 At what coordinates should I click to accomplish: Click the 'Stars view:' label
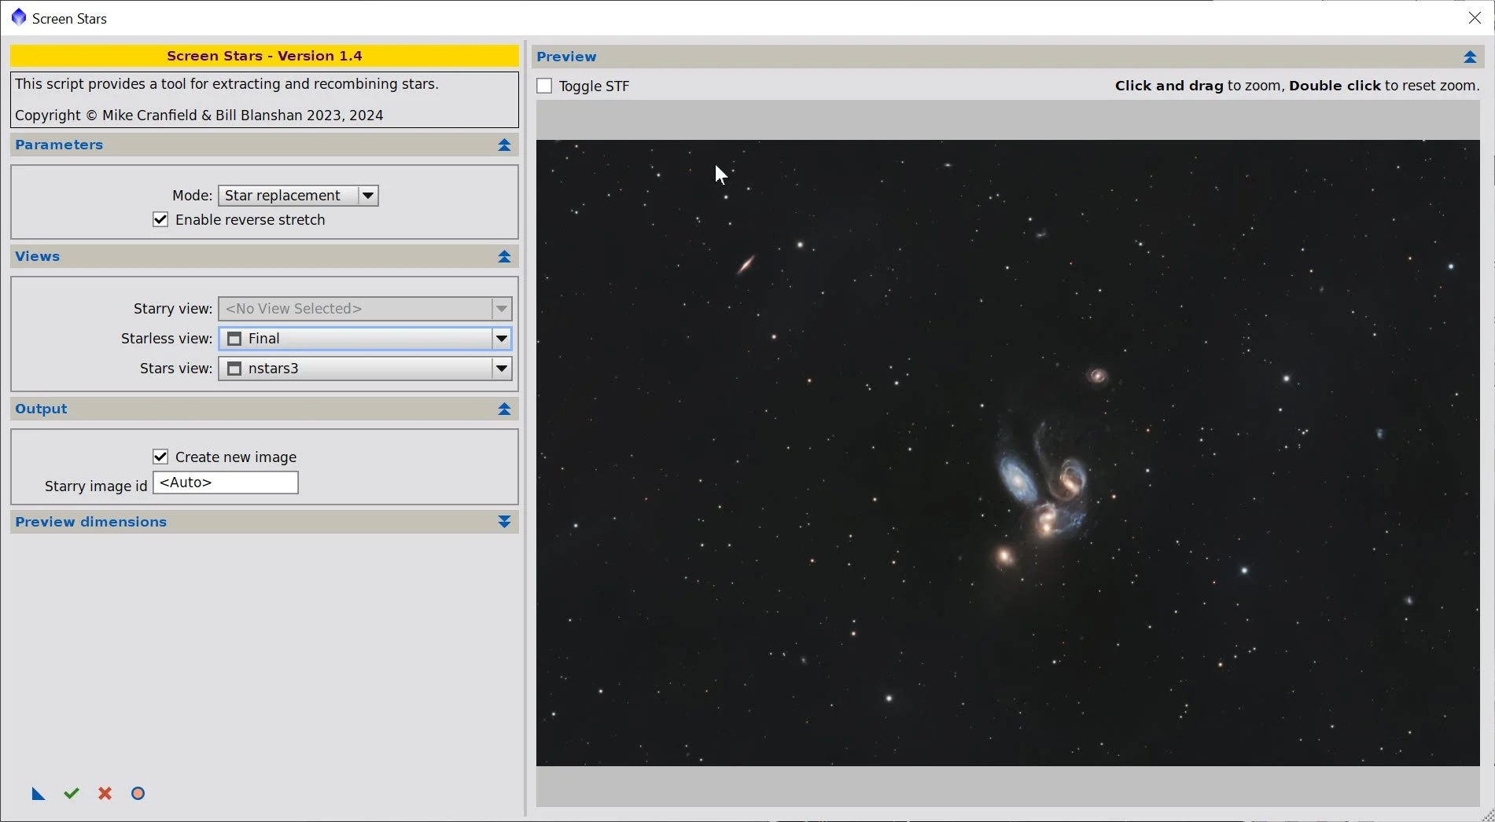[x=176, y=369]
